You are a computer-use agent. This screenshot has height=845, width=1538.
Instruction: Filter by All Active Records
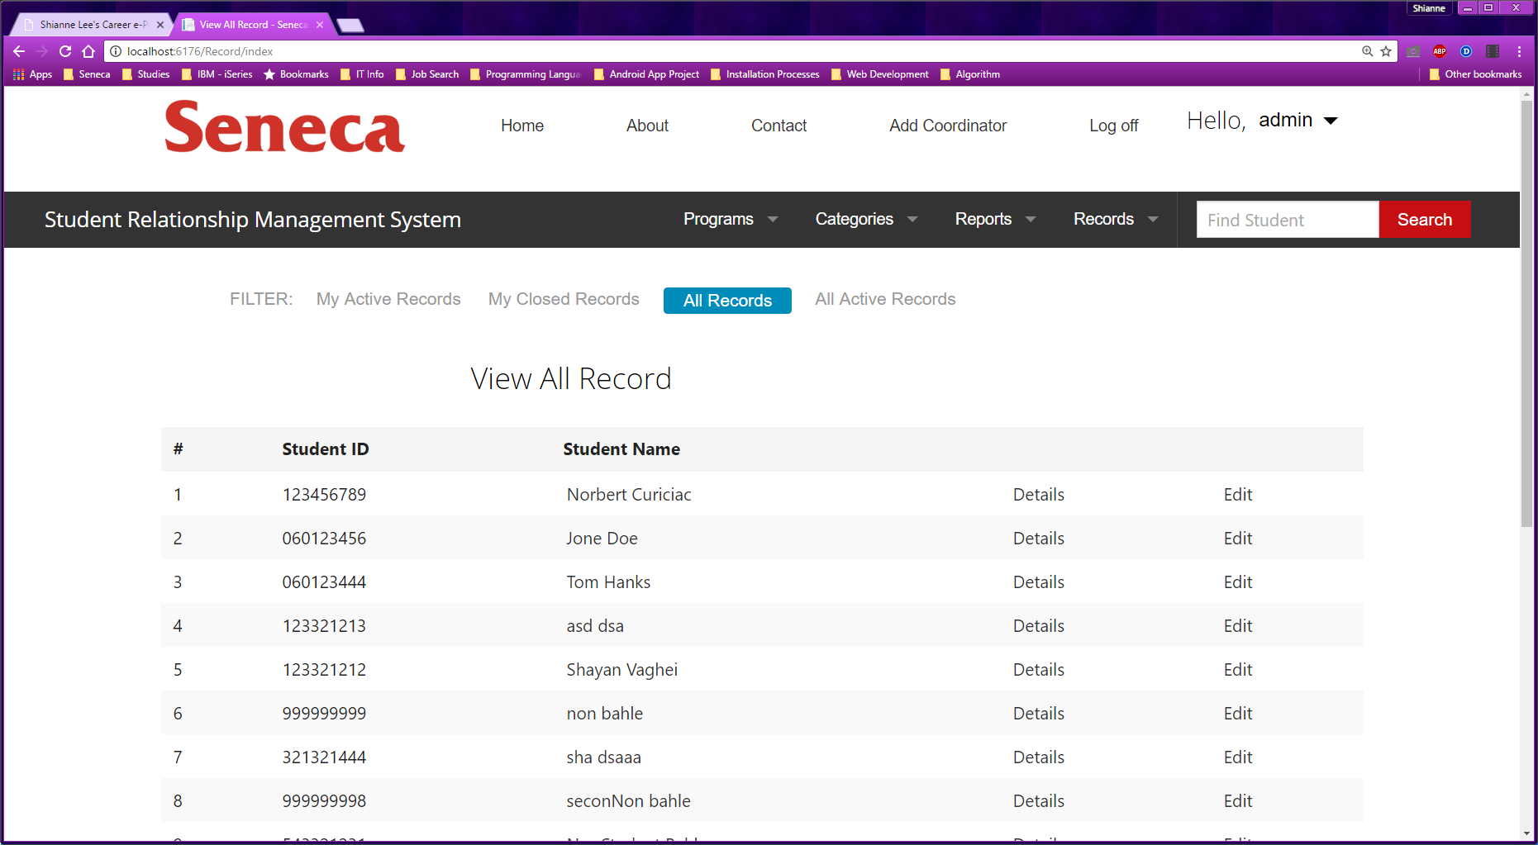coord(885,299)
